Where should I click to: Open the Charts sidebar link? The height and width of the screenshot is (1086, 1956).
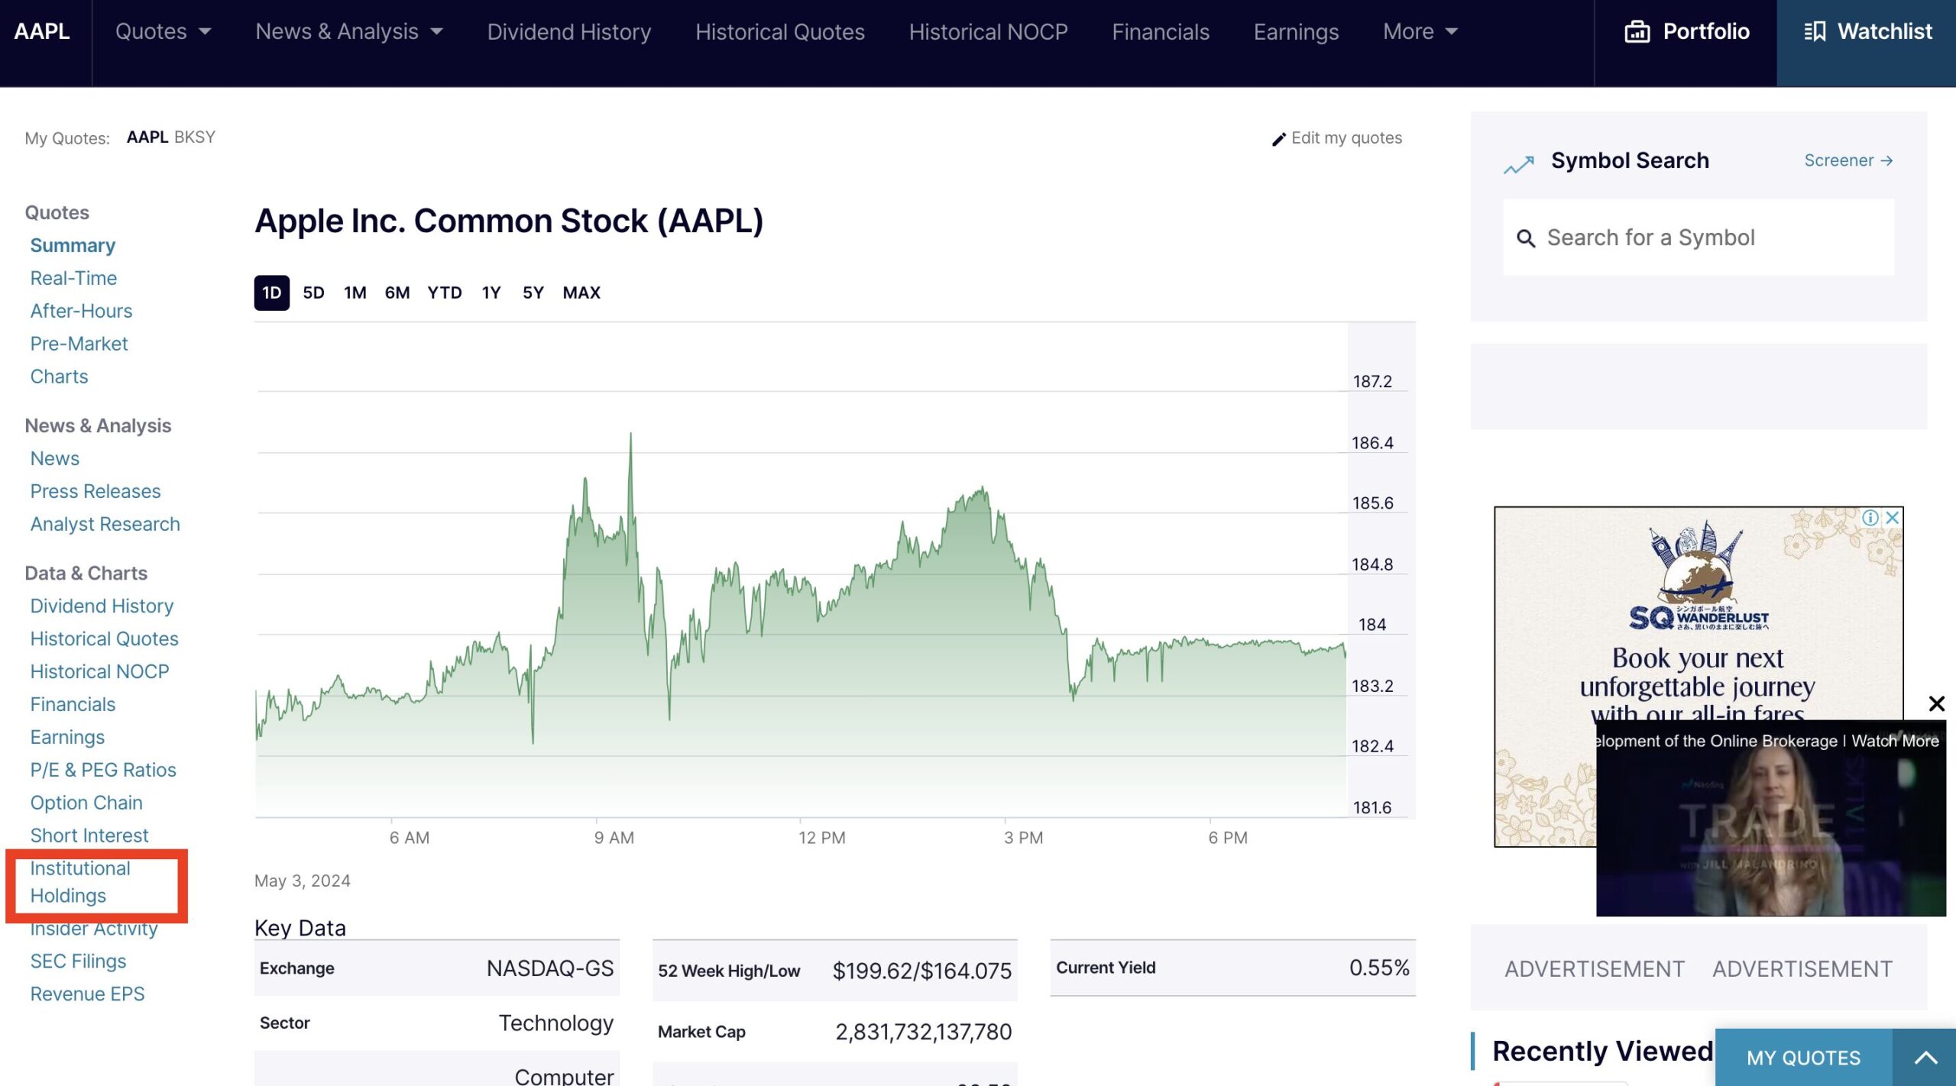point(59,377)
